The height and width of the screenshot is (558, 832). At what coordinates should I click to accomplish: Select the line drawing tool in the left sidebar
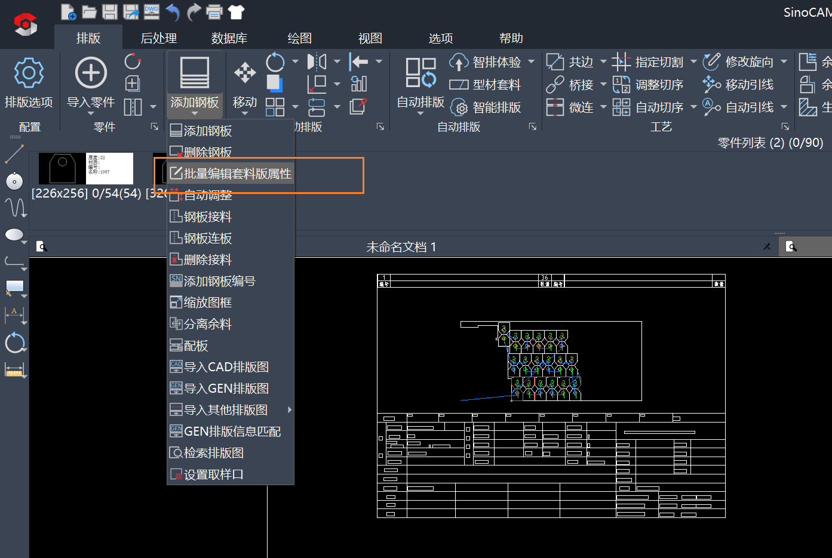click(14, 154)
